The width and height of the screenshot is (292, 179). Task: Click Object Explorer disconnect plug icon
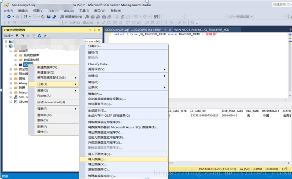click(22, 36)
